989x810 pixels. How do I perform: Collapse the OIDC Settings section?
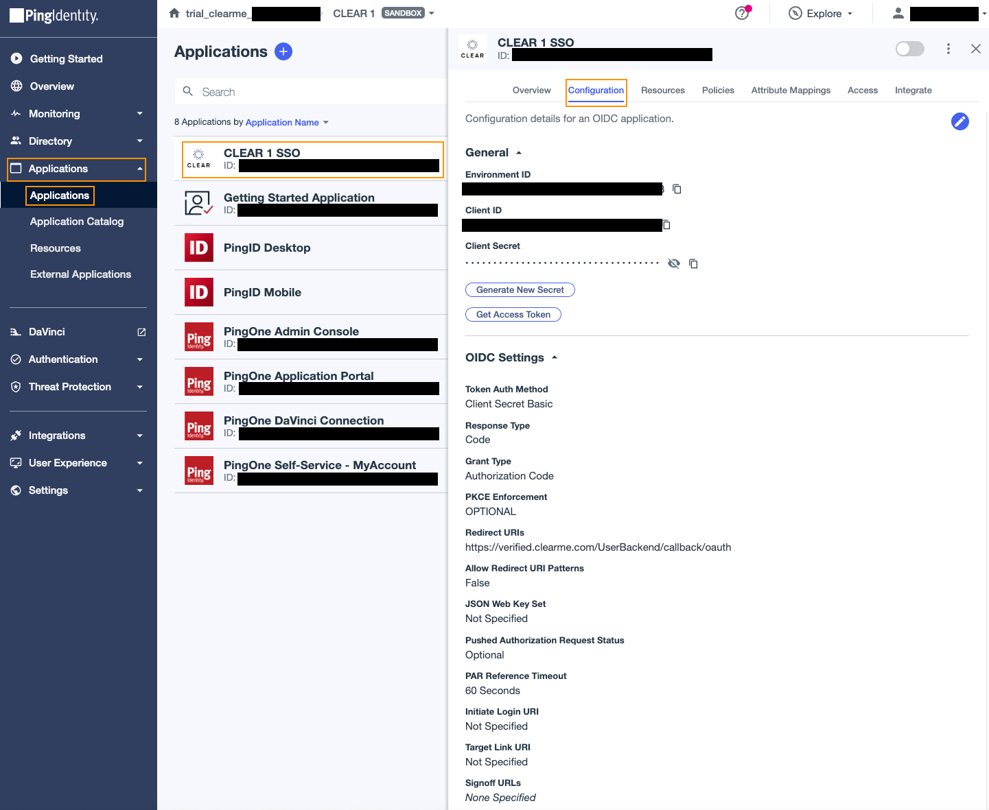coord(555,357)
